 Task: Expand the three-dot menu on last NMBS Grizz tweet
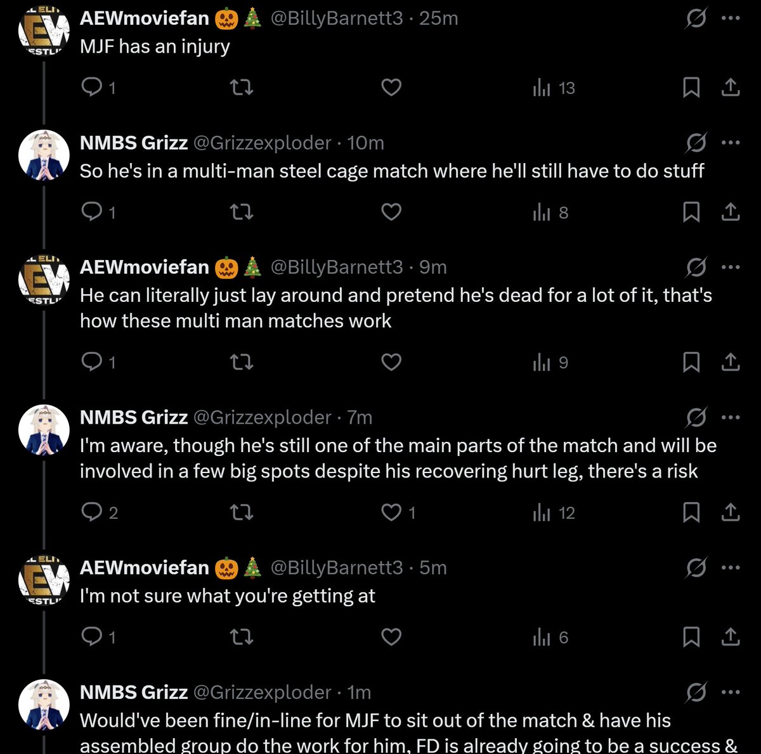click(731, 692)
